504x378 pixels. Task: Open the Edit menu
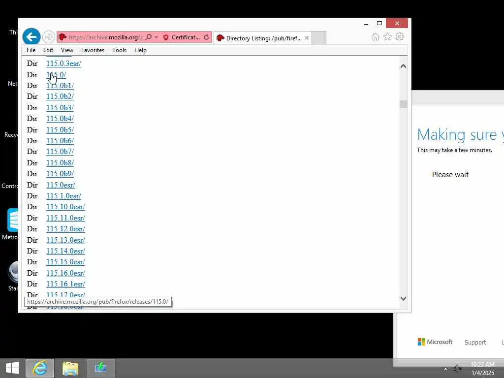[x=48, y=50]
